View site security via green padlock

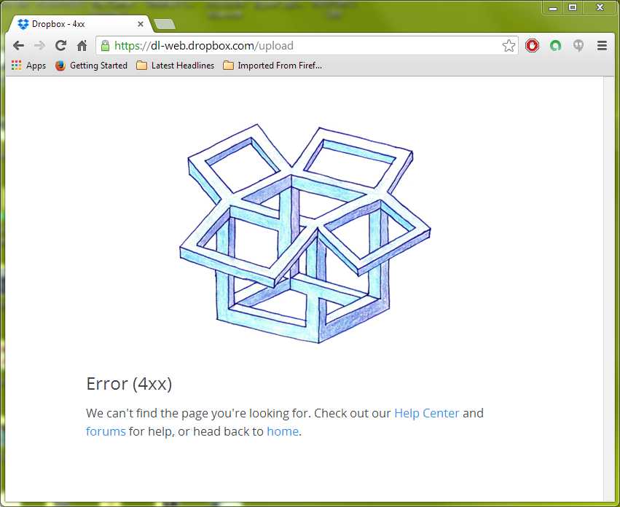[x=105, y=45]
